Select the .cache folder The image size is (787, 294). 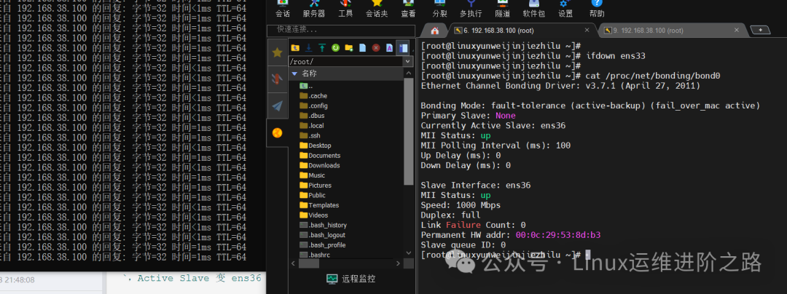[313, 95]
